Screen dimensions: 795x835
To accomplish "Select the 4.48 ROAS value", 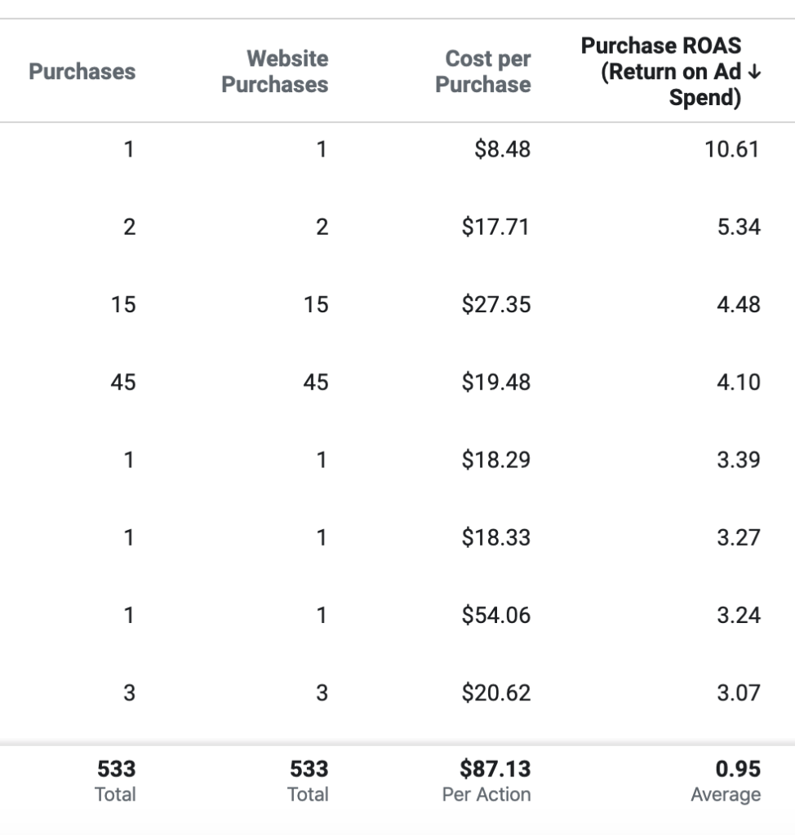I will [x=739, y=305].
